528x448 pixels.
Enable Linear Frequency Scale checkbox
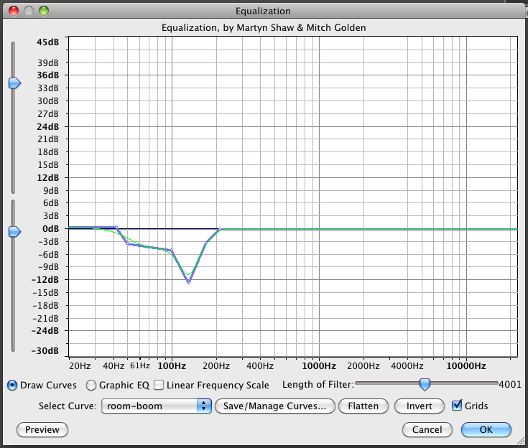pos(159,385)
